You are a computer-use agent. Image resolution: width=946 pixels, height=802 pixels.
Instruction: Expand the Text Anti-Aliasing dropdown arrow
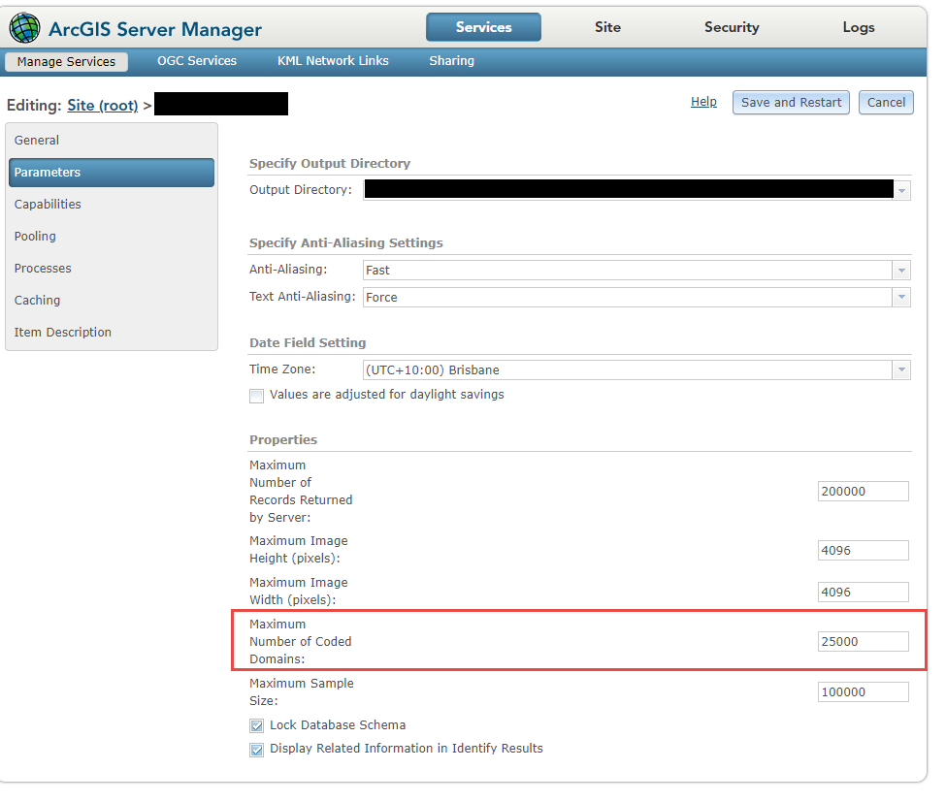901,298
